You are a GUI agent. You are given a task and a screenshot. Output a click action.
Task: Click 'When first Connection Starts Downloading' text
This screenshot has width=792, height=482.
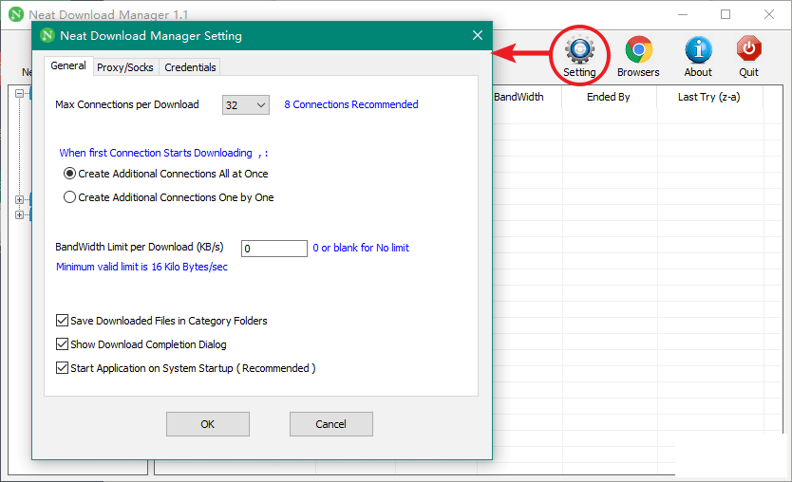click(x=156, y=153)
